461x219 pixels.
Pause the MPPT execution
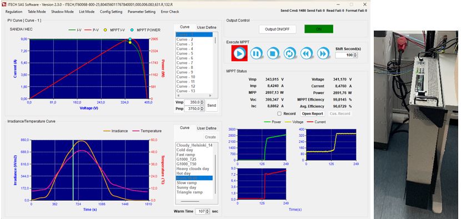(257, 53)
